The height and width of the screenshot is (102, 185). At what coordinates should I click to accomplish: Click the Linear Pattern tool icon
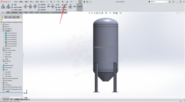coord(53,6)
